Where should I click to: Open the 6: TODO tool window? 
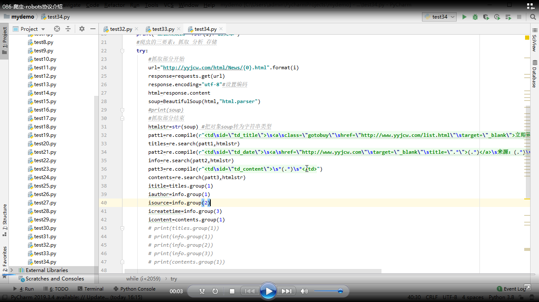coord(55,289)
